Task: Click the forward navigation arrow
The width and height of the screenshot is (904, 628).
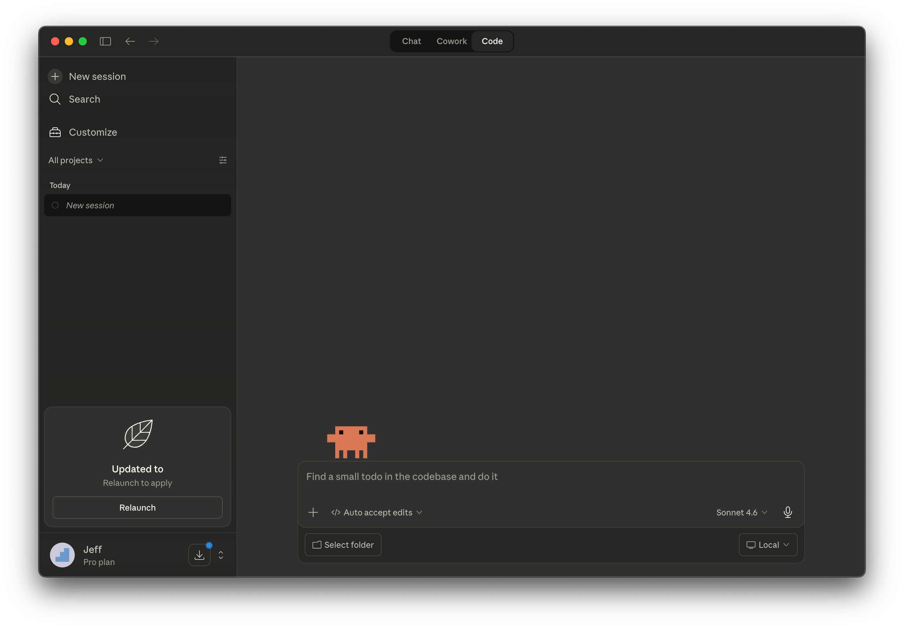Action: click(x=154, y=41)
